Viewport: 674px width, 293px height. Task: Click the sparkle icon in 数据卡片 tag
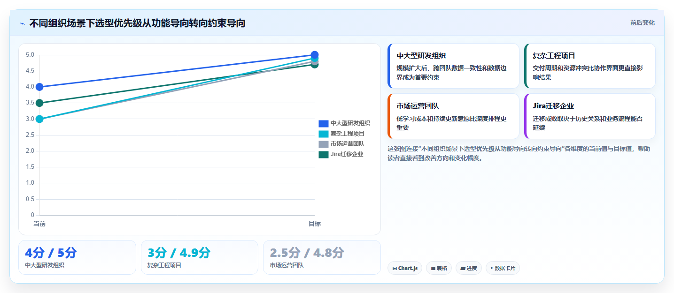(x=492, y=268)
